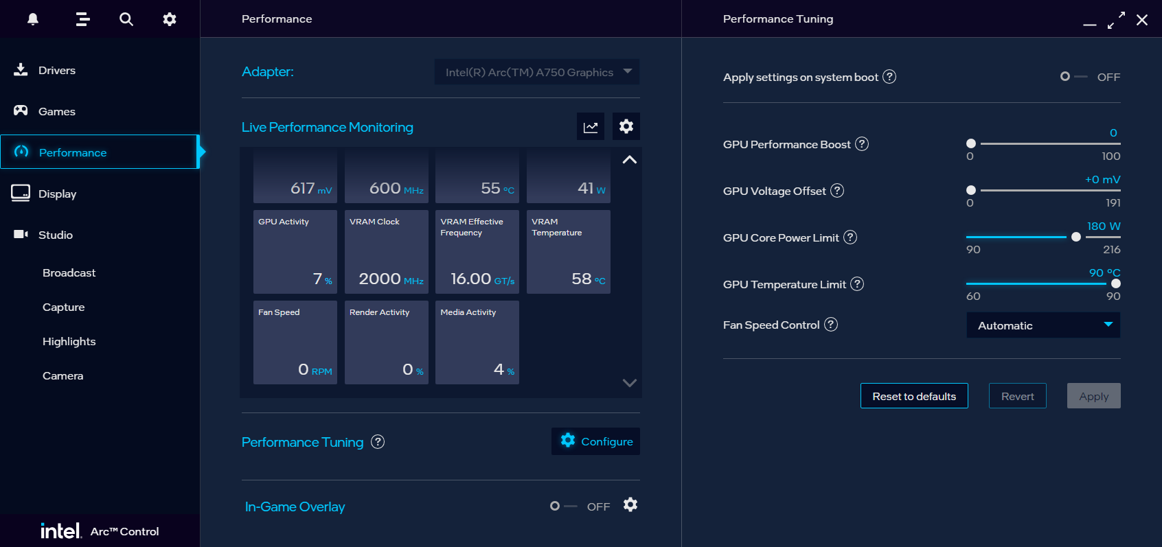Click the GPU Core Power Limit slider handle
The image size is (1162, 547).
(x=1076, y=237)
